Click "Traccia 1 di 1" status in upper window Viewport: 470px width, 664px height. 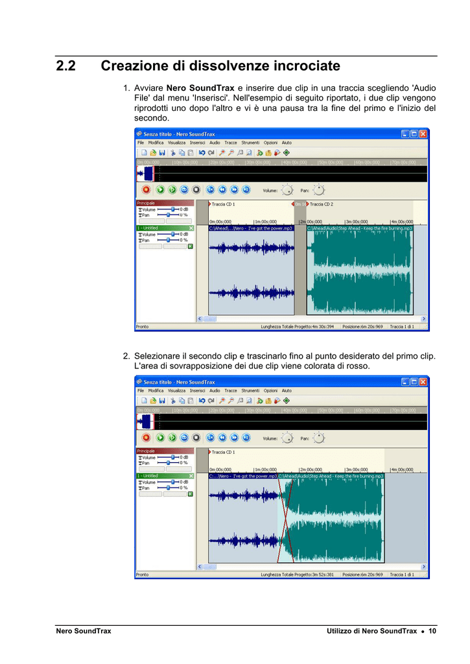tap(402, 327)
